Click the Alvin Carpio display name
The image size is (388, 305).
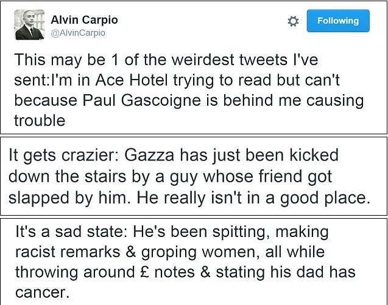pos(85,19)
